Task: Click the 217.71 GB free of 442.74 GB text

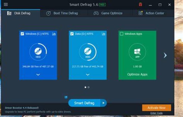Action: point(88,67)
